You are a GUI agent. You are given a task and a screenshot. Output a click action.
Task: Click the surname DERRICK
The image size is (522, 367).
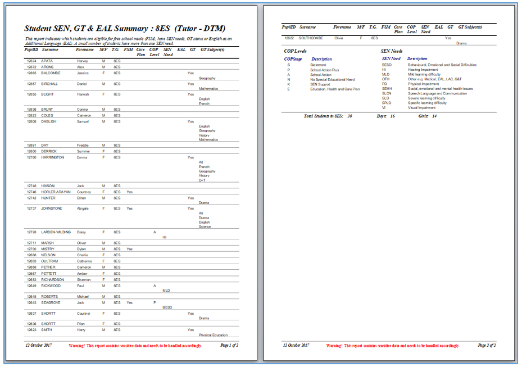tap(49, 152)
